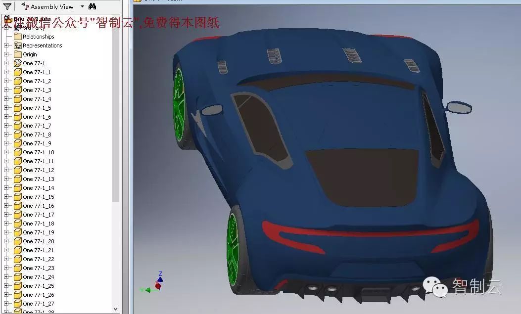The height and width of the screenshot is (314, 521).
Task: Select the Representations node icon
Action: click(18, 45)
